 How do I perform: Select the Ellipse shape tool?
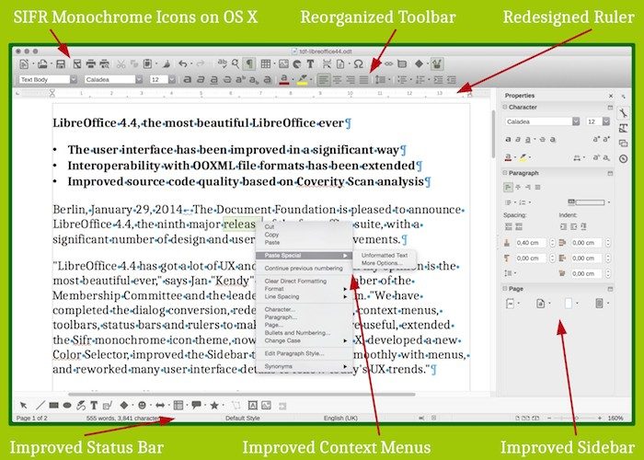tap(67, 406)
